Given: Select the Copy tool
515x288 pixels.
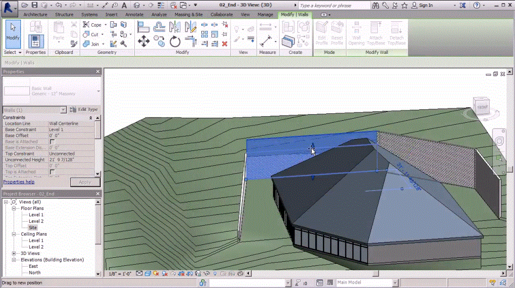Looking at the screenshot, I should click(x=159, y=42).
